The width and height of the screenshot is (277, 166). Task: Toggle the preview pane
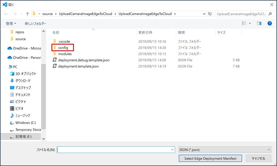point(259,23)
